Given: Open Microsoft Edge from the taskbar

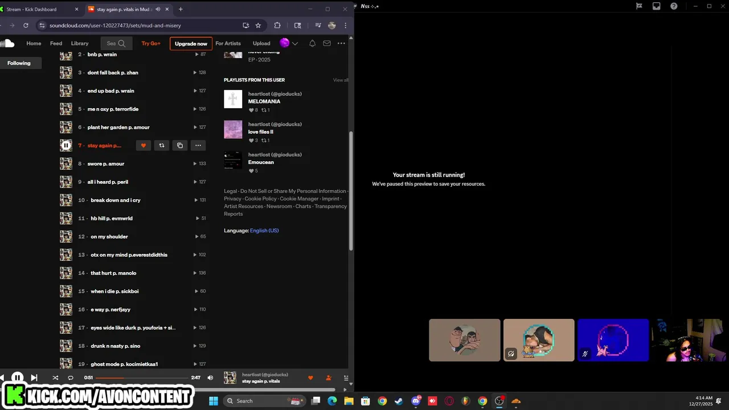Looking at the screenshot, I should [x=332, y=401].
